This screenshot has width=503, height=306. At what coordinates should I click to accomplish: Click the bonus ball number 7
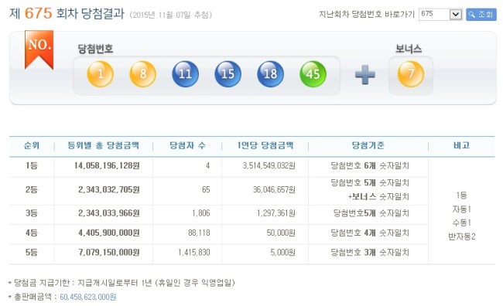click(x=411, y=74)
